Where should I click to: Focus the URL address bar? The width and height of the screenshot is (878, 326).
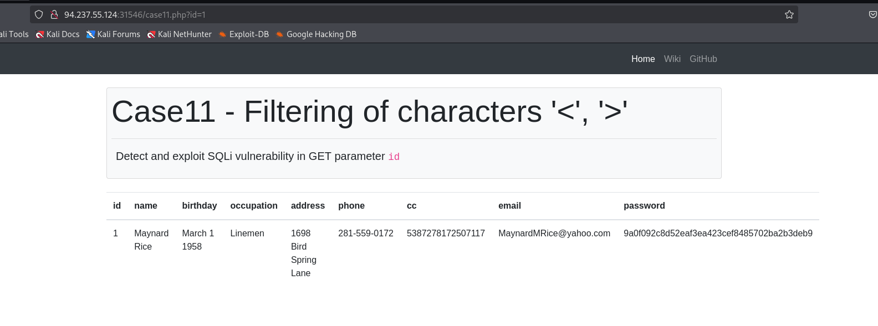point(388,14)
